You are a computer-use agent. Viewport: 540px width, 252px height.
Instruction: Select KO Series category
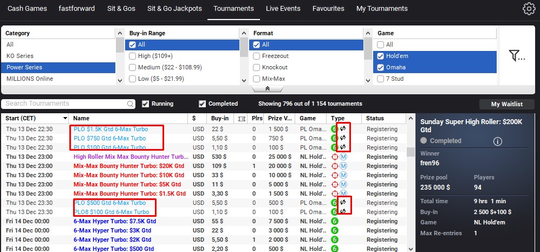coord(58,56)
